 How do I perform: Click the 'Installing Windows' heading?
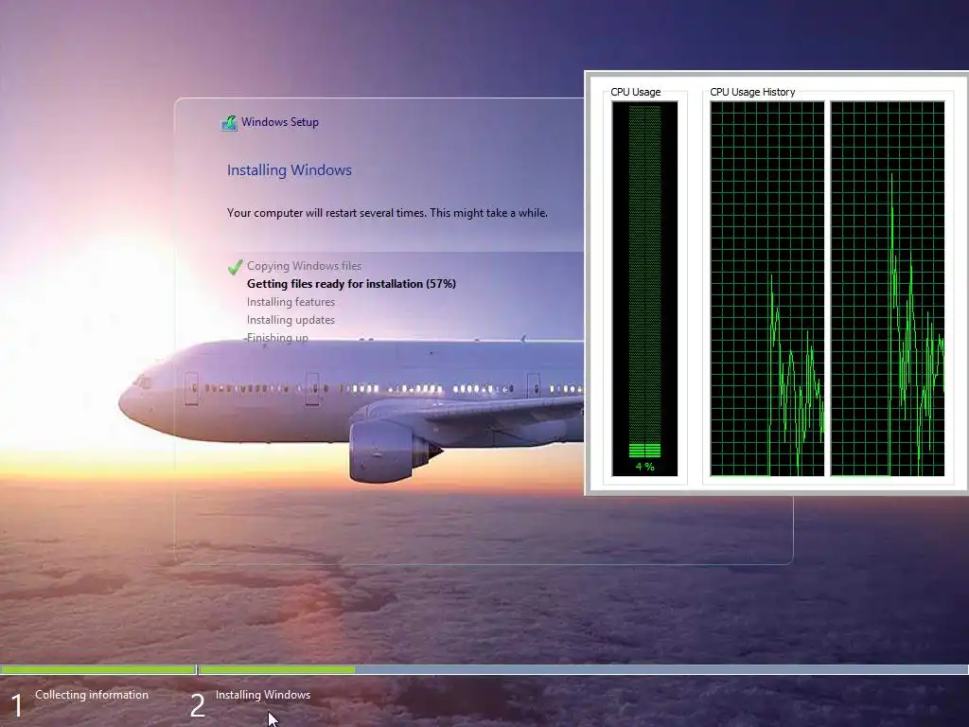[x=290, y=170]
